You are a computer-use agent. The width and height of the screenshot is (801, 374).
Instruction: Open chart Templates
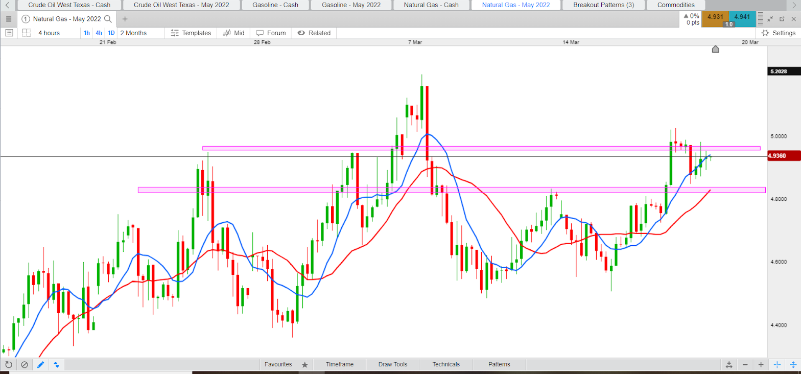[191, 33]
